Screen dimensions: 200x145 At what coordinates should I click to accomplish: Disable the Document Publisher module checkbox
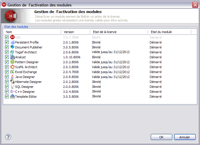point(7,47)
